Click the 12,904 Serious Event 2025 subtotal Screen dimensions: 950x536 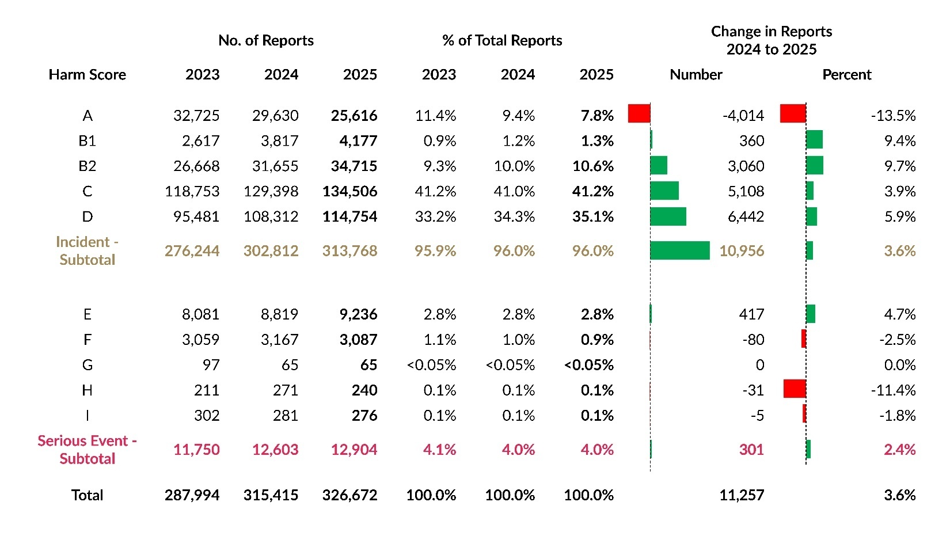[354, 450]
